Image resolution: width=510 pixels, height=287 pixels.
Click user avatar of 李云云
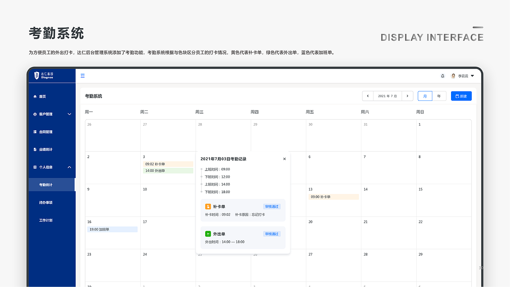coord(453,76)
